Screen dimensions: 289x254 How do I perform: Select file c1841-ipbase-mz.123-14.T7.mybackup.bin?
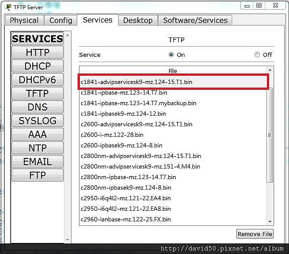[x=173, y=103]
